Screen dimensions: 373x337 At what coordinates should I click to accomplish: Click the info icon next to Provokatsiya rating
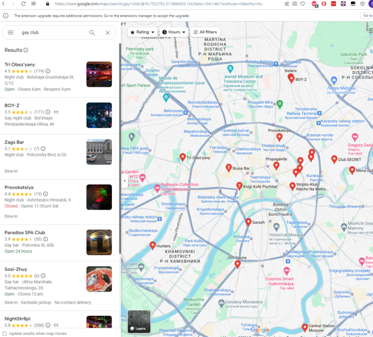(45, 194)
